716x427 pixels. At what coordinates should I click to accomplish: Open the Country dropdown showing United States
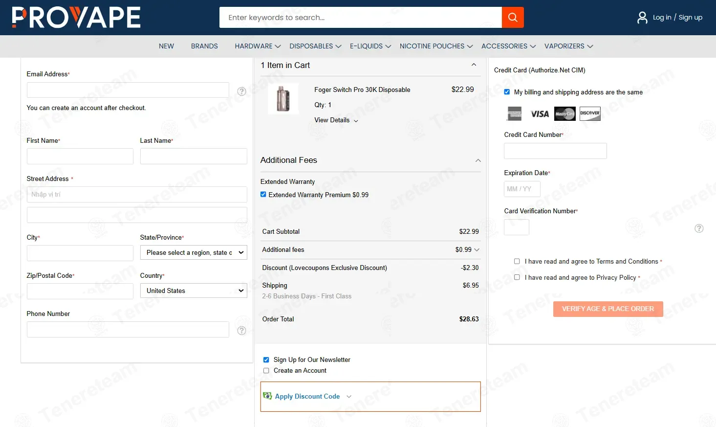(194, 291)
